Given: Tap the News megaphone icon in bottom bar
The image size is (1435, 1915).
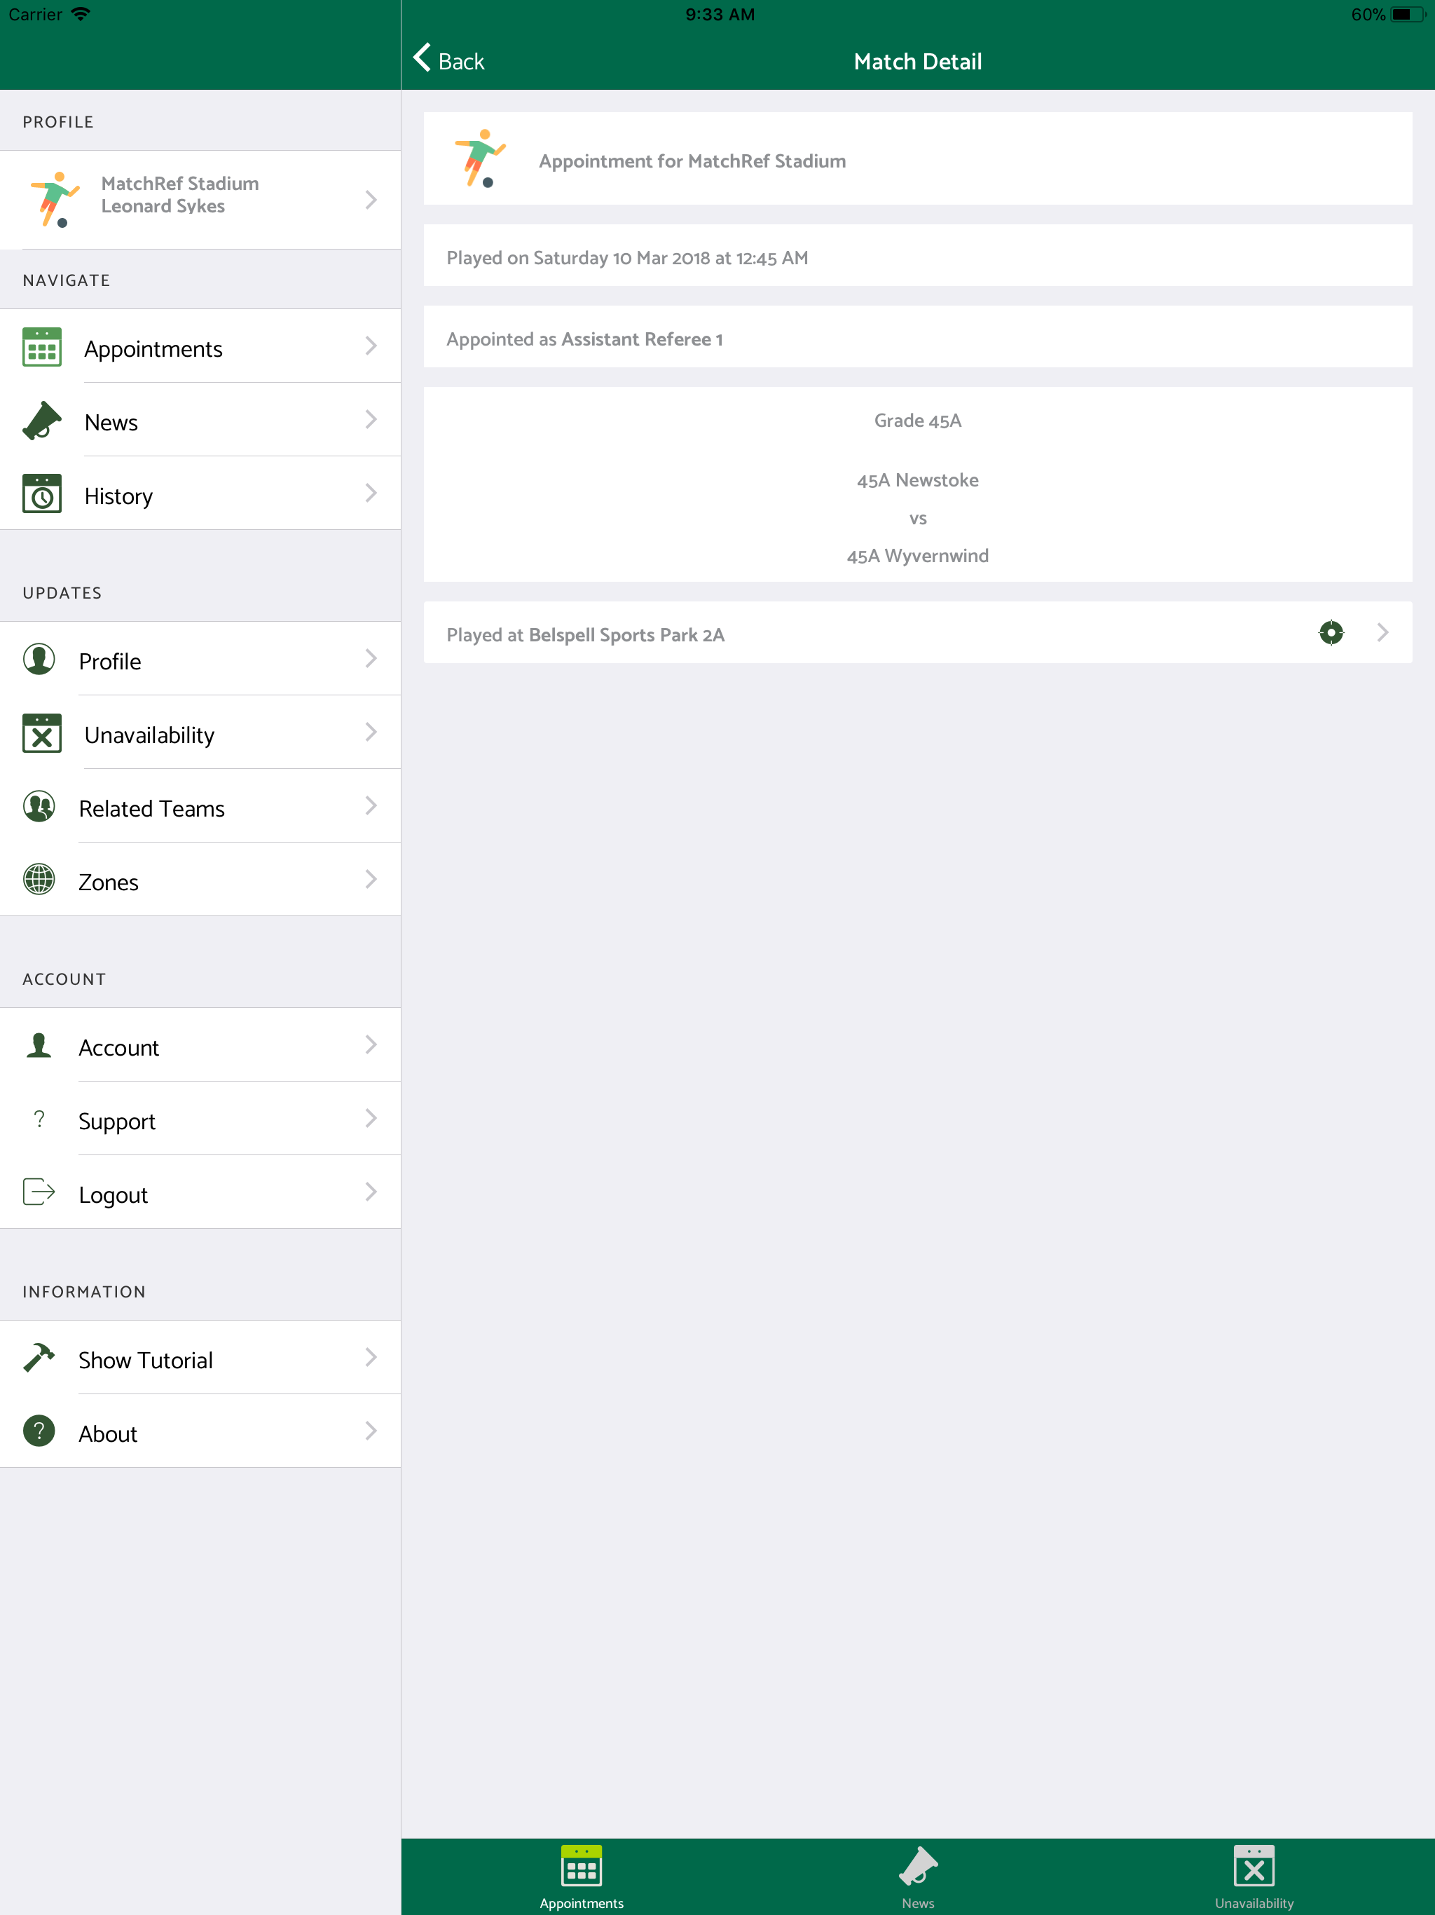Looking at the screenshot, I should (x=919, y=1867).
